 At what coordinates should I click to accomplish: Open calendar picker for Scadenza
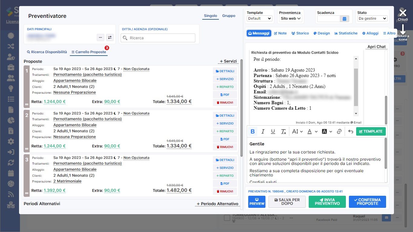pyautogui.click(x=344, y=19)
